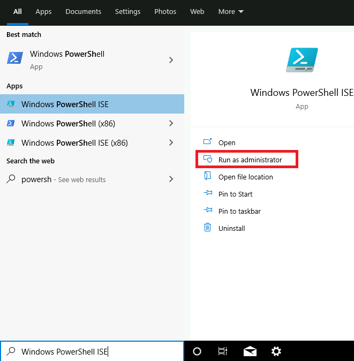Click the web search magnifier icon
Screen dimensions: 354x361
(11, 179)
